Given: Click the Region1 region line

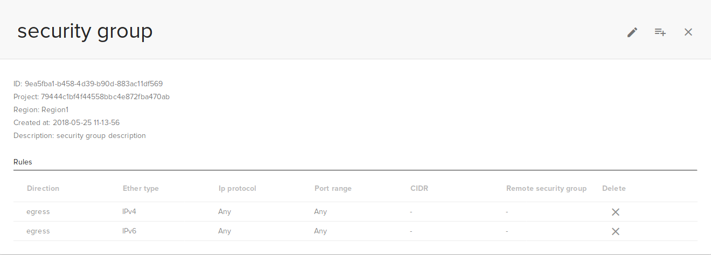Looking at the screenshot, I should click(x=41, y=109).
